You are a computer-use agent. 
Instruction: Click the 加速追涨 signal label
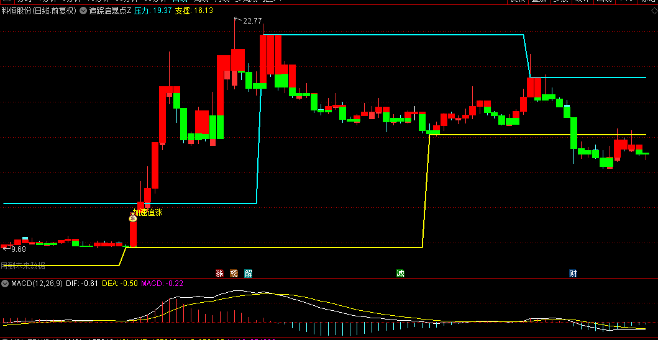click(x=147, y=212)
